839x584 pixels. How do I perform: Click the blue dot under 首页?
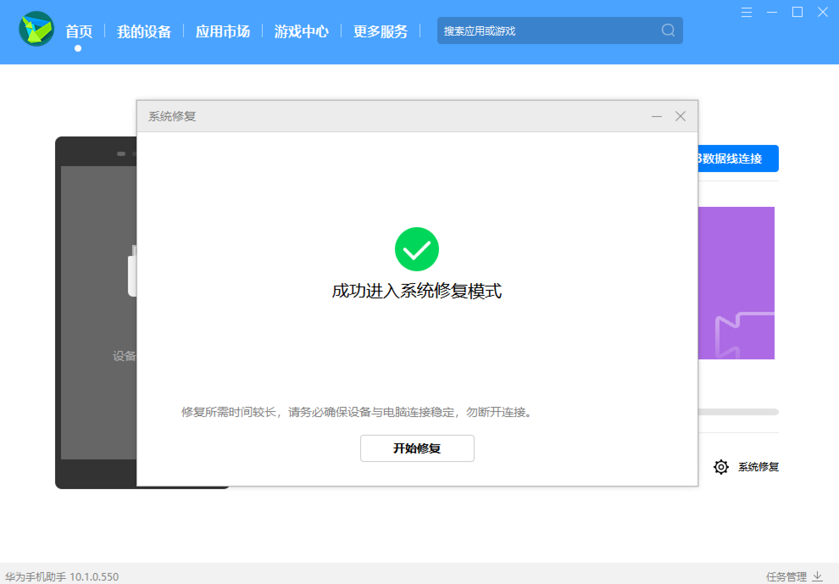[x=78, y=49]
